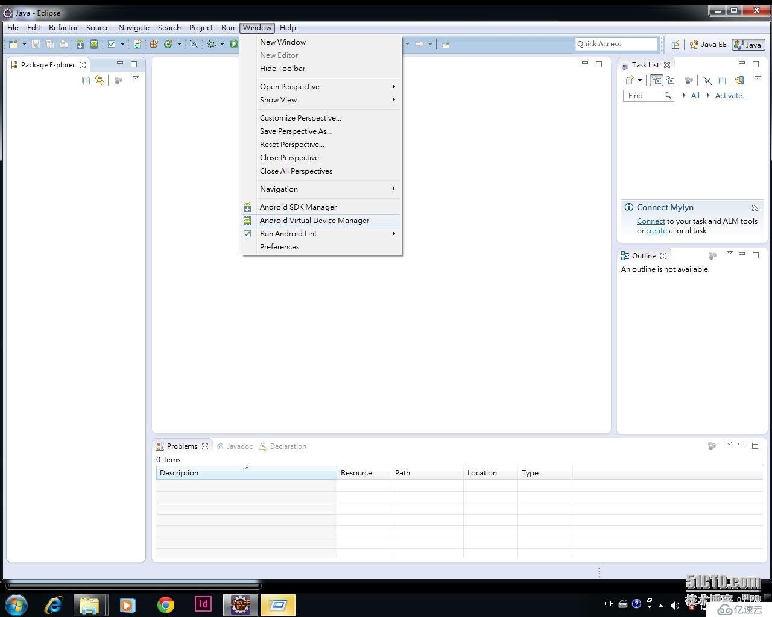
Task: Open Task List View Menu triangle
Action: click(758, 78)
